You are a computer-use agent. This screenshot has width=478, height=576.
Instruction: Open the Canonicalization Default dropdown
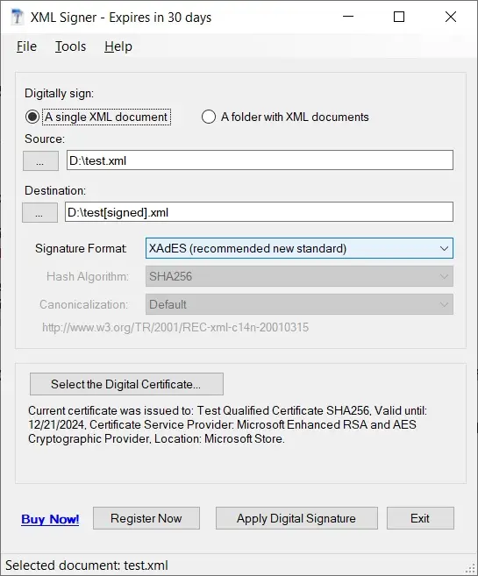coord(299,304)
